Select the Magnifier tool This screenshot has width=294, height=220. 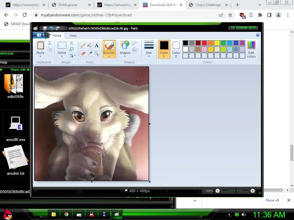point(96,54)
